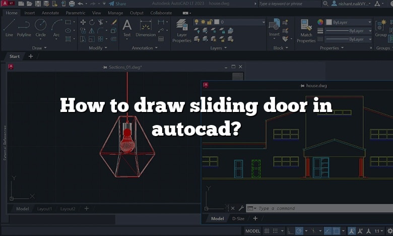This screenshot has height=236, width=393.
Task: Click the object color wheel swatch
Action: (x=320, y=22)
